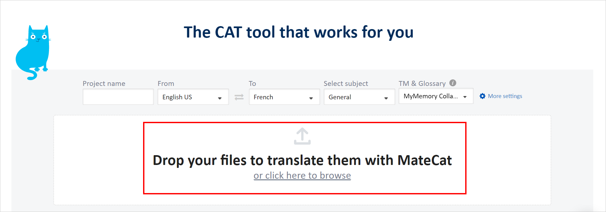
Task: Click the caret arrow on the General box
Action: pyautogui.click(x=386, y=98)
